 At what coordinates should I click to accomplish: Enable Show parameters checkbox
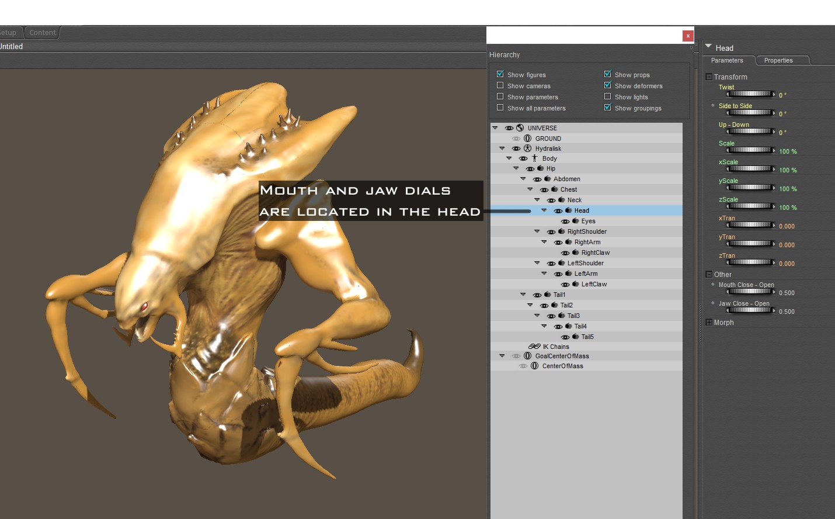pos(500,96)
